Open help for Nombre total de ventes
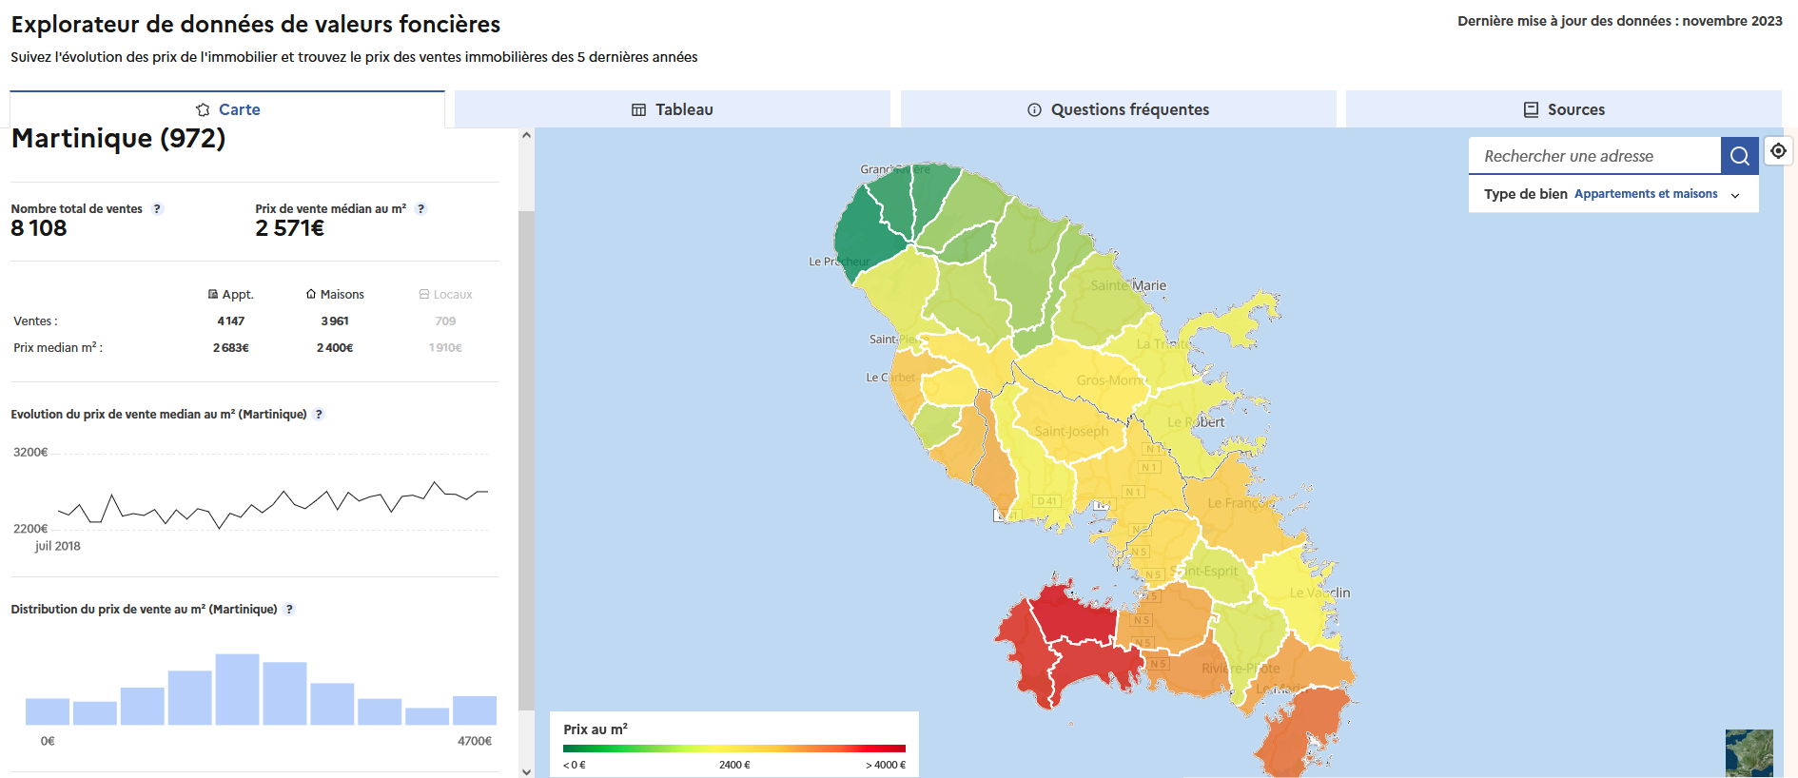The image size is (1798, 778). pos(158,209)
